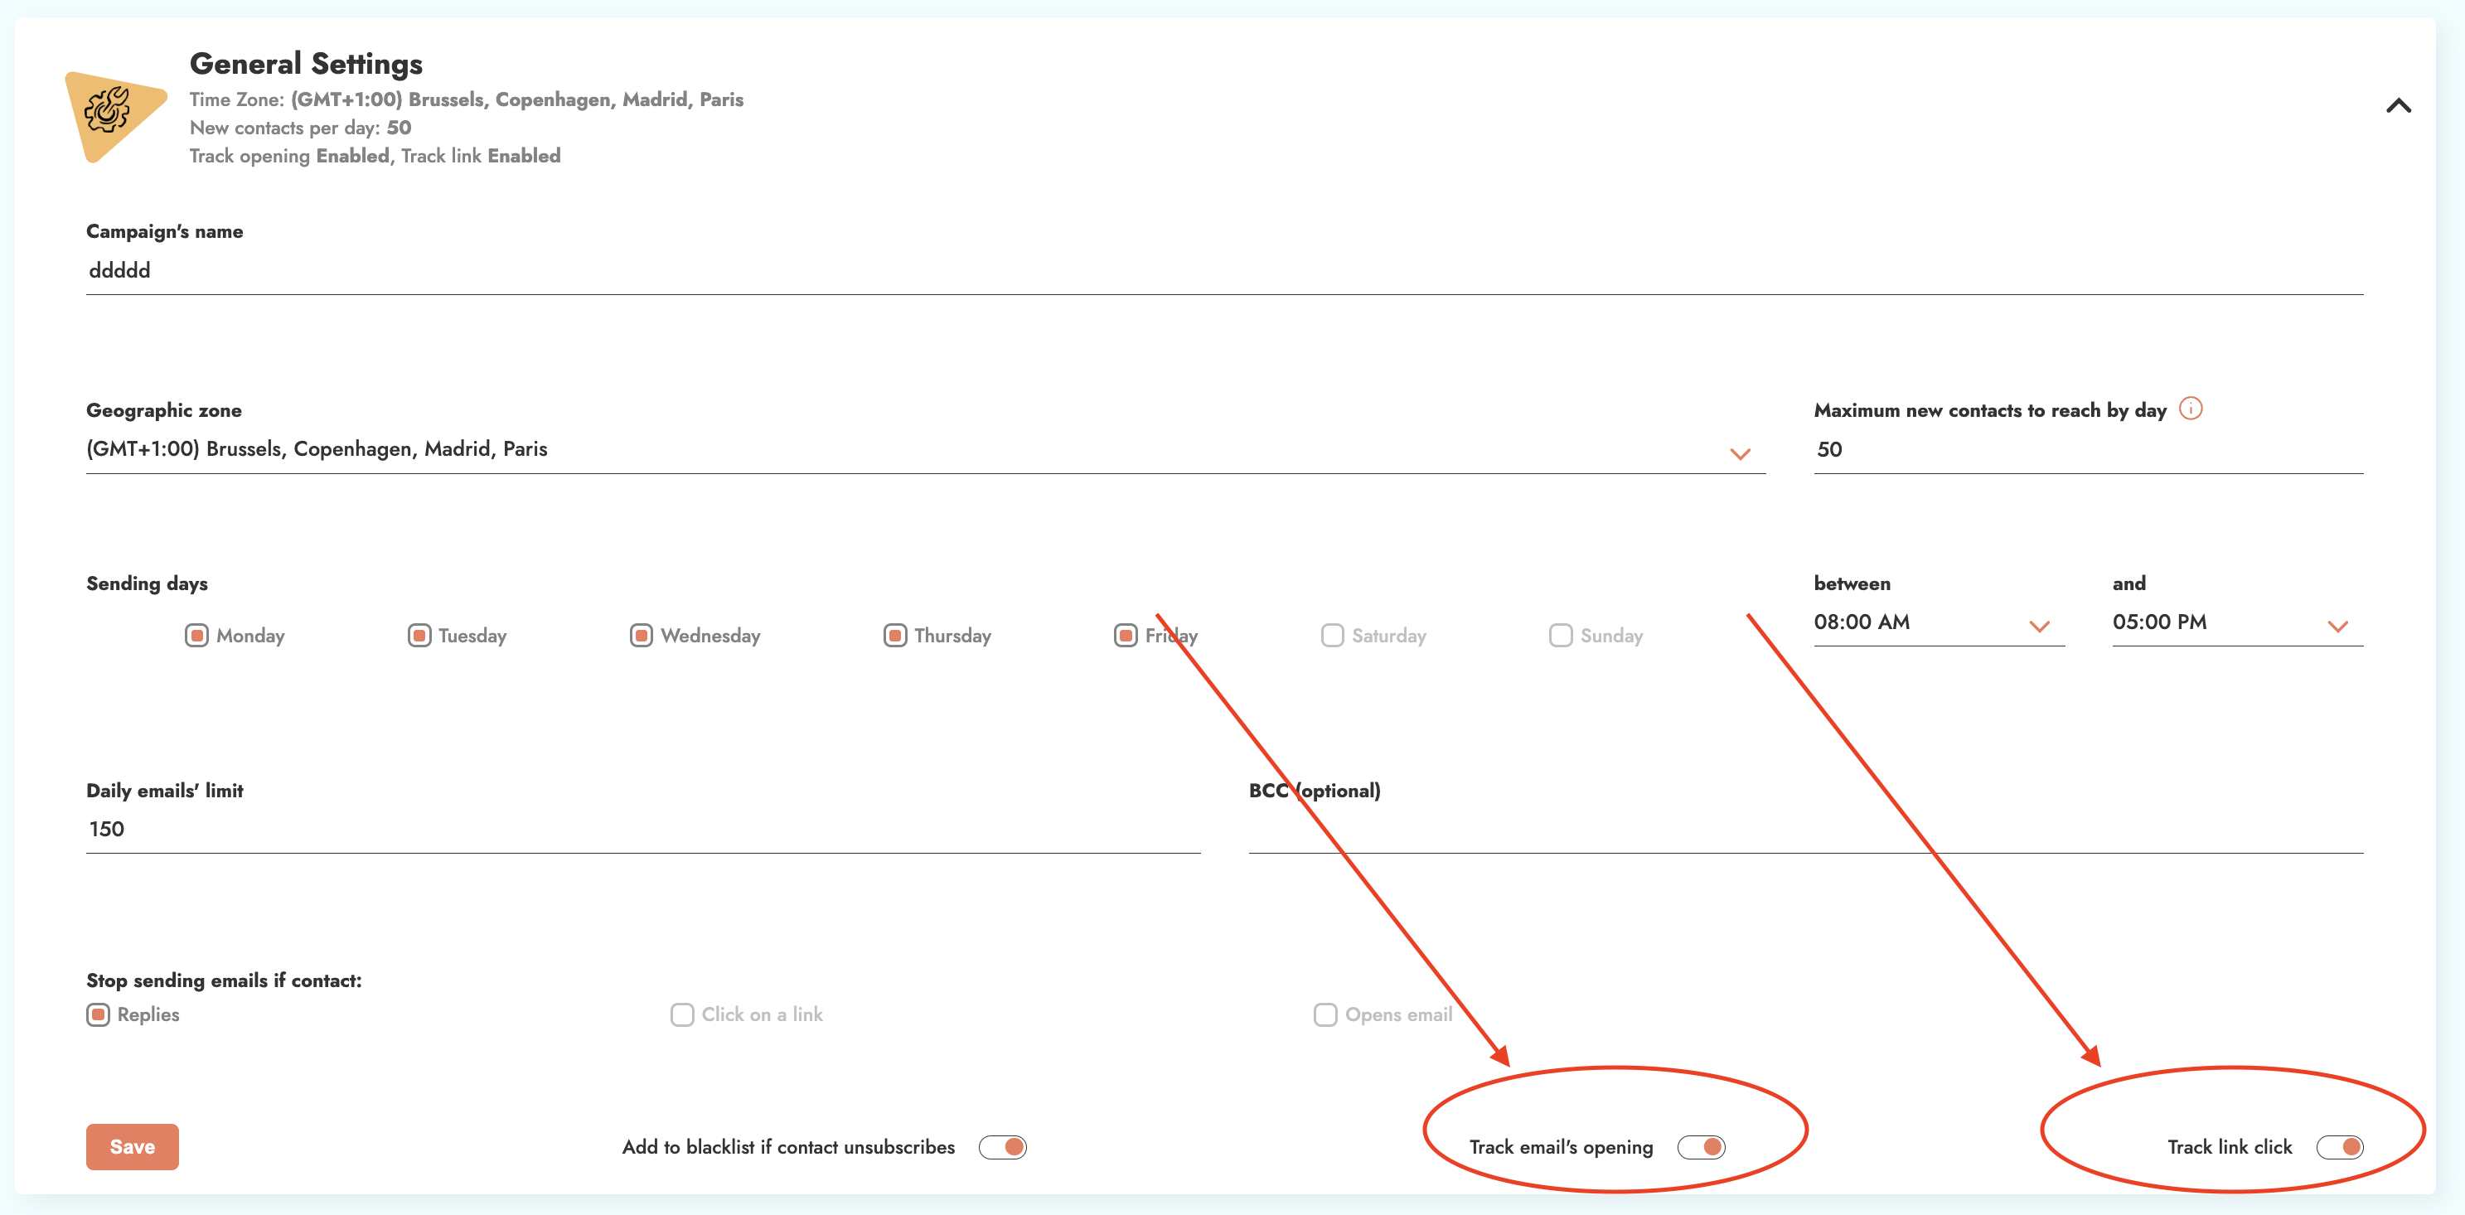
Task: Disable the Track email's opening toggle
Action: coord(1701,1146)
